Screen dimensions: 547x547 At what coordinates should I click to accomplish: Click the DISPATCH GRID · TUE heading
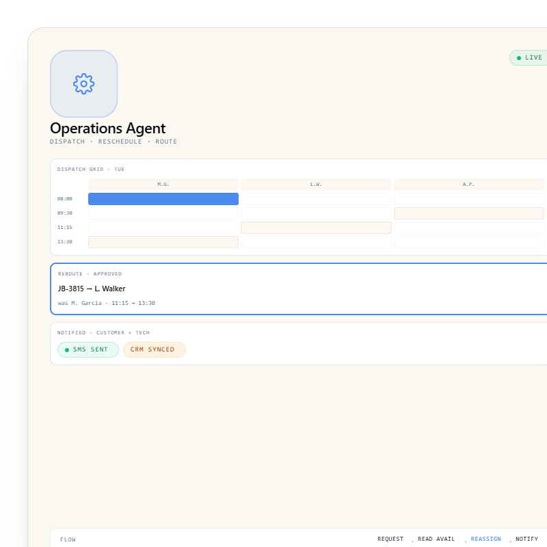click(x=91, y=169)
